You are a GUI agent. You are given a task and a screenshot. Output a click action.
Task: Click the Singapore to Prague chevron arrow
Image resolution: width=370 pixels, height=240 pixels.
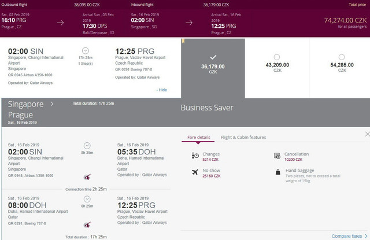coord(52,104)
